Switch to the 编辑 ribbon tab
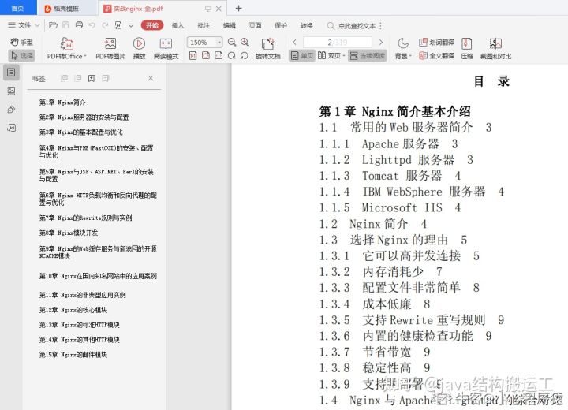The image size is (568, 410). 230,25
